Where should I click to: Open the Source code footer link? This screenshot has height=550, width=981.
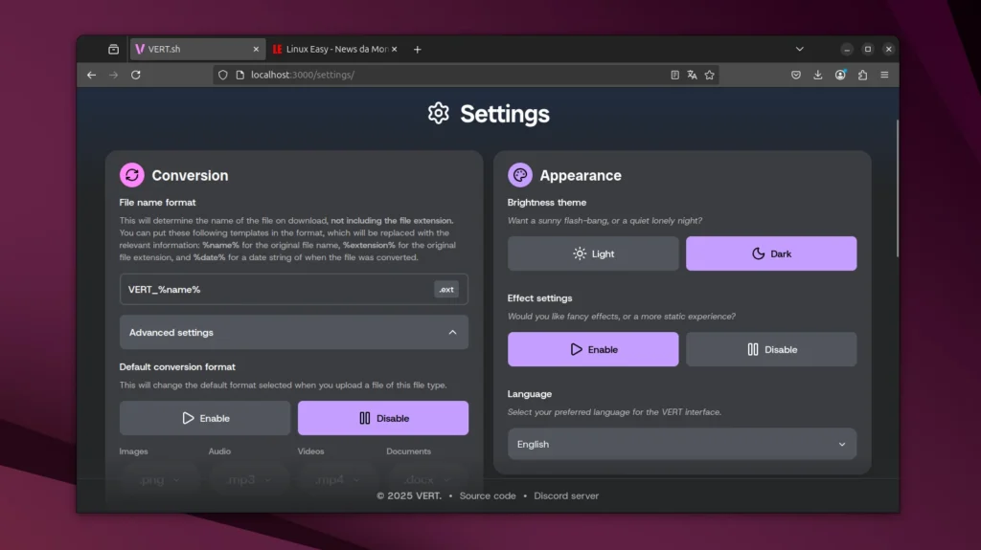(x=488, y=495)
